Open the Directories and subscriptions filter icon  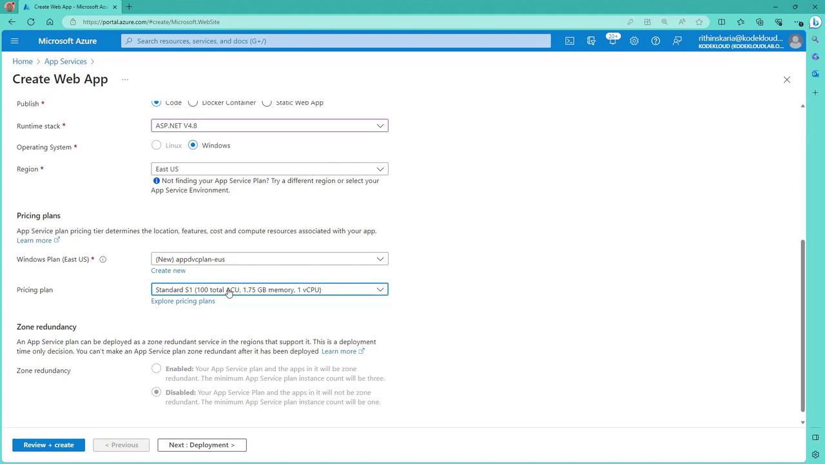click(x=591, y=41)
